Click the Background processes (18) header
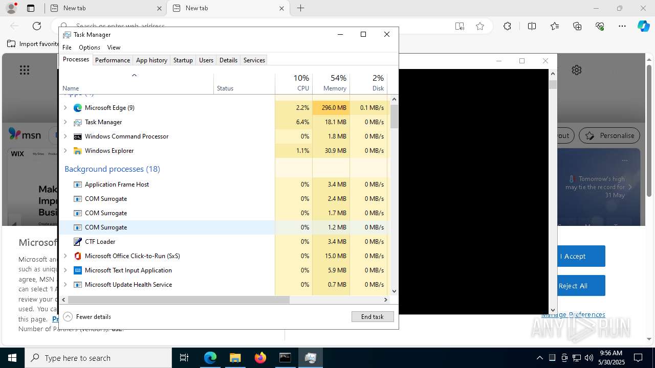This screenshot has height=368, width=655. click(x=112, y=169)
